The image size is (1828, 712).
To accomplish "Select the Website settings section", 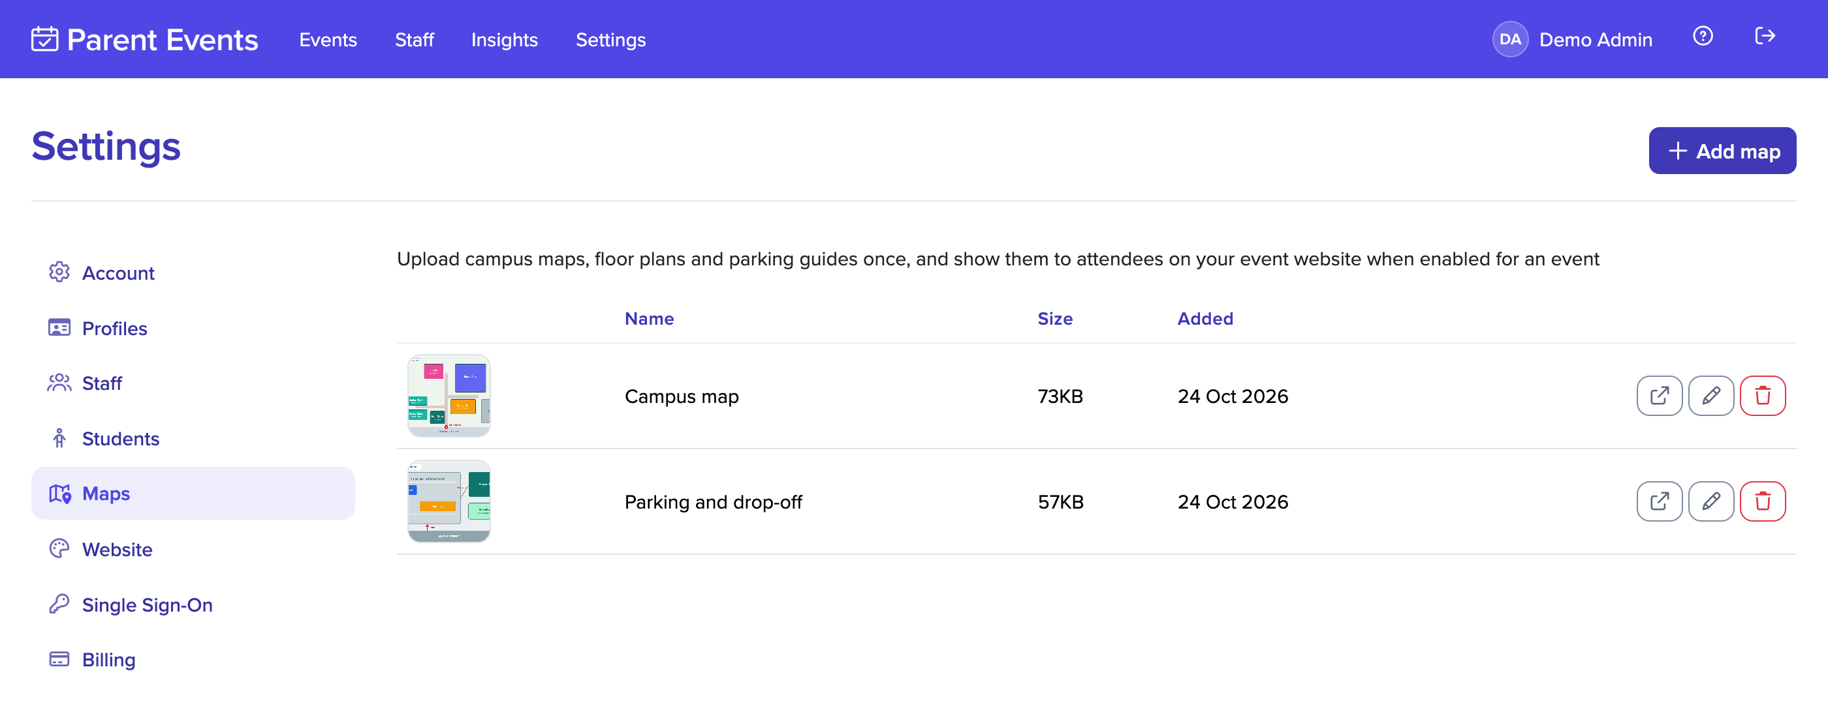I will (x=193, y=549).
